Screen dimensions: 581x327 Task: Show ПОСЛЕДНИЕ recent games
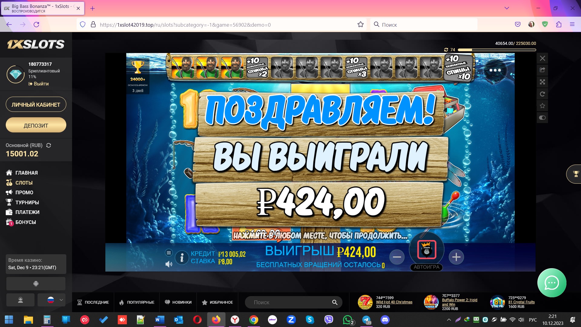(93, 302)
